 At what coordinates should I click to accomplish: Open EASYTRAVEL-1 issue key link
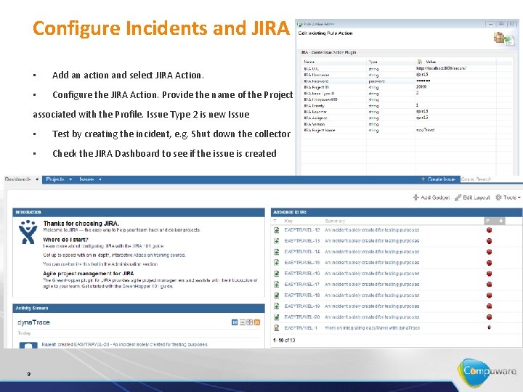pos(301,327)
